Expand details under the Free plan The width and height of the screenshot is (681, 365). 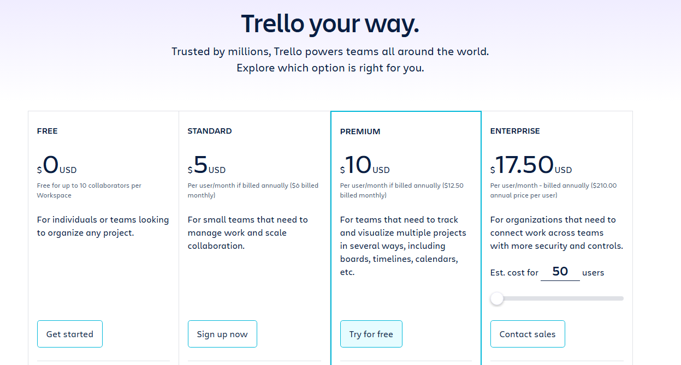(103, 362)
